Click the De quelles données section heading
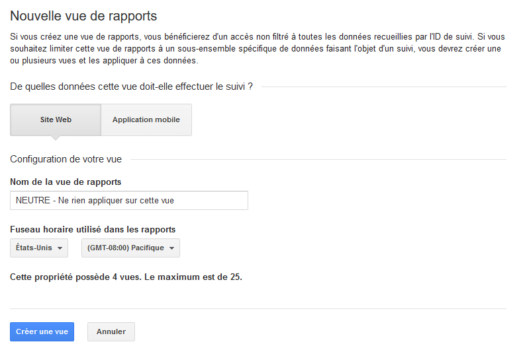The image size is (521, 346). click(131, 86)
